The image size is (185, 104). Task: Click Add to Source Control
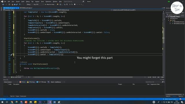[x=170, y=99]
